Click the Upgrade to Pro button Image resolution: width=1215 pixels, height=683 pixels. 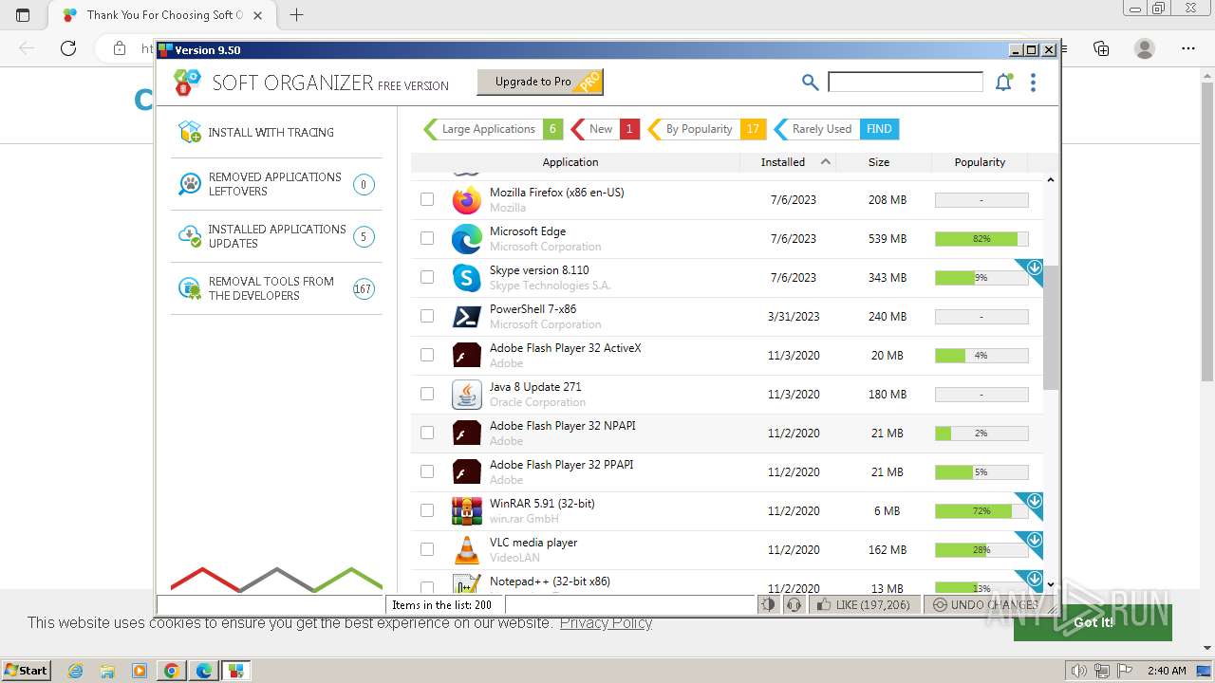coord(539,83)
